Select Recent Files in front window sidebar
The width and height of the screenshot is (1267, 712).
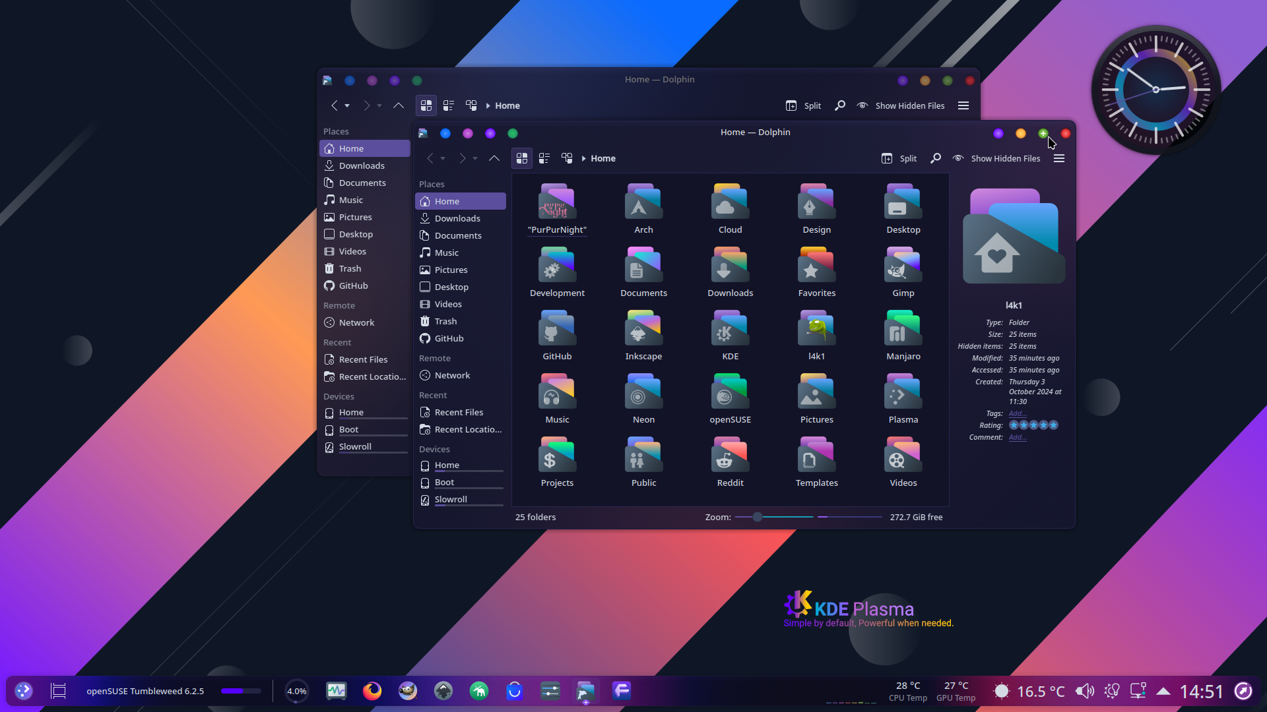point(461,412)
